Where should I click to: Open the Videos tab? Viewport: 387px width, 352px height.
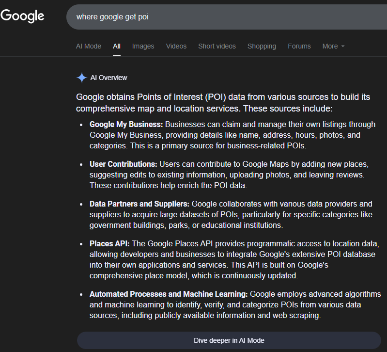pos(176,46)
